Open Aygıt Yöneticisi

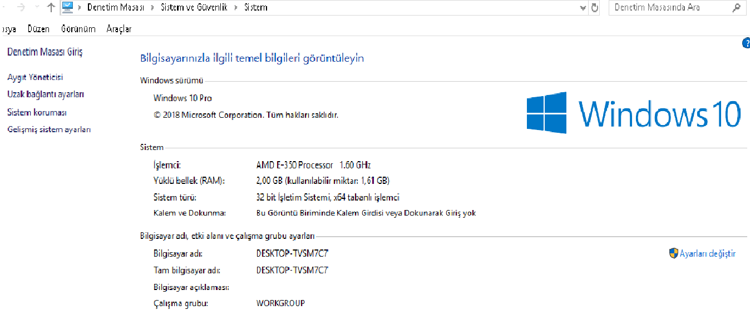(x=35, y=77)
